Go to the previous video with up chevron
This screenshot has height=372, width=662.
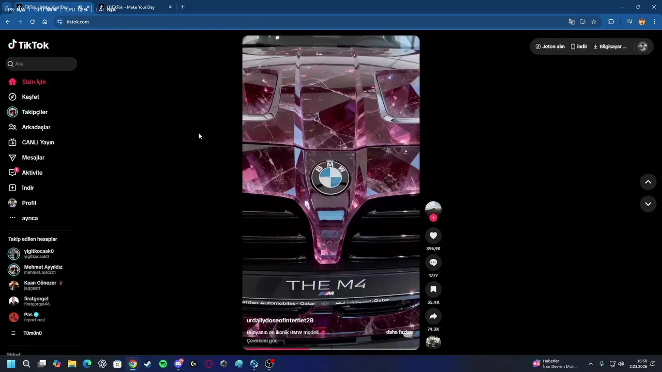pos(648,182)
